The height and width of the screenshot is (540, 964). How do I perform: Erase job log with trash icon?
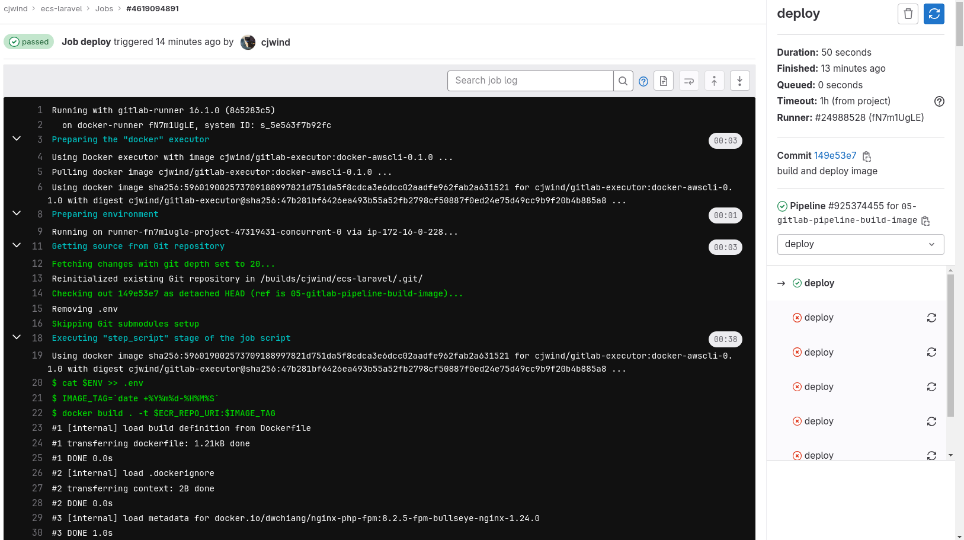(908, 14)
